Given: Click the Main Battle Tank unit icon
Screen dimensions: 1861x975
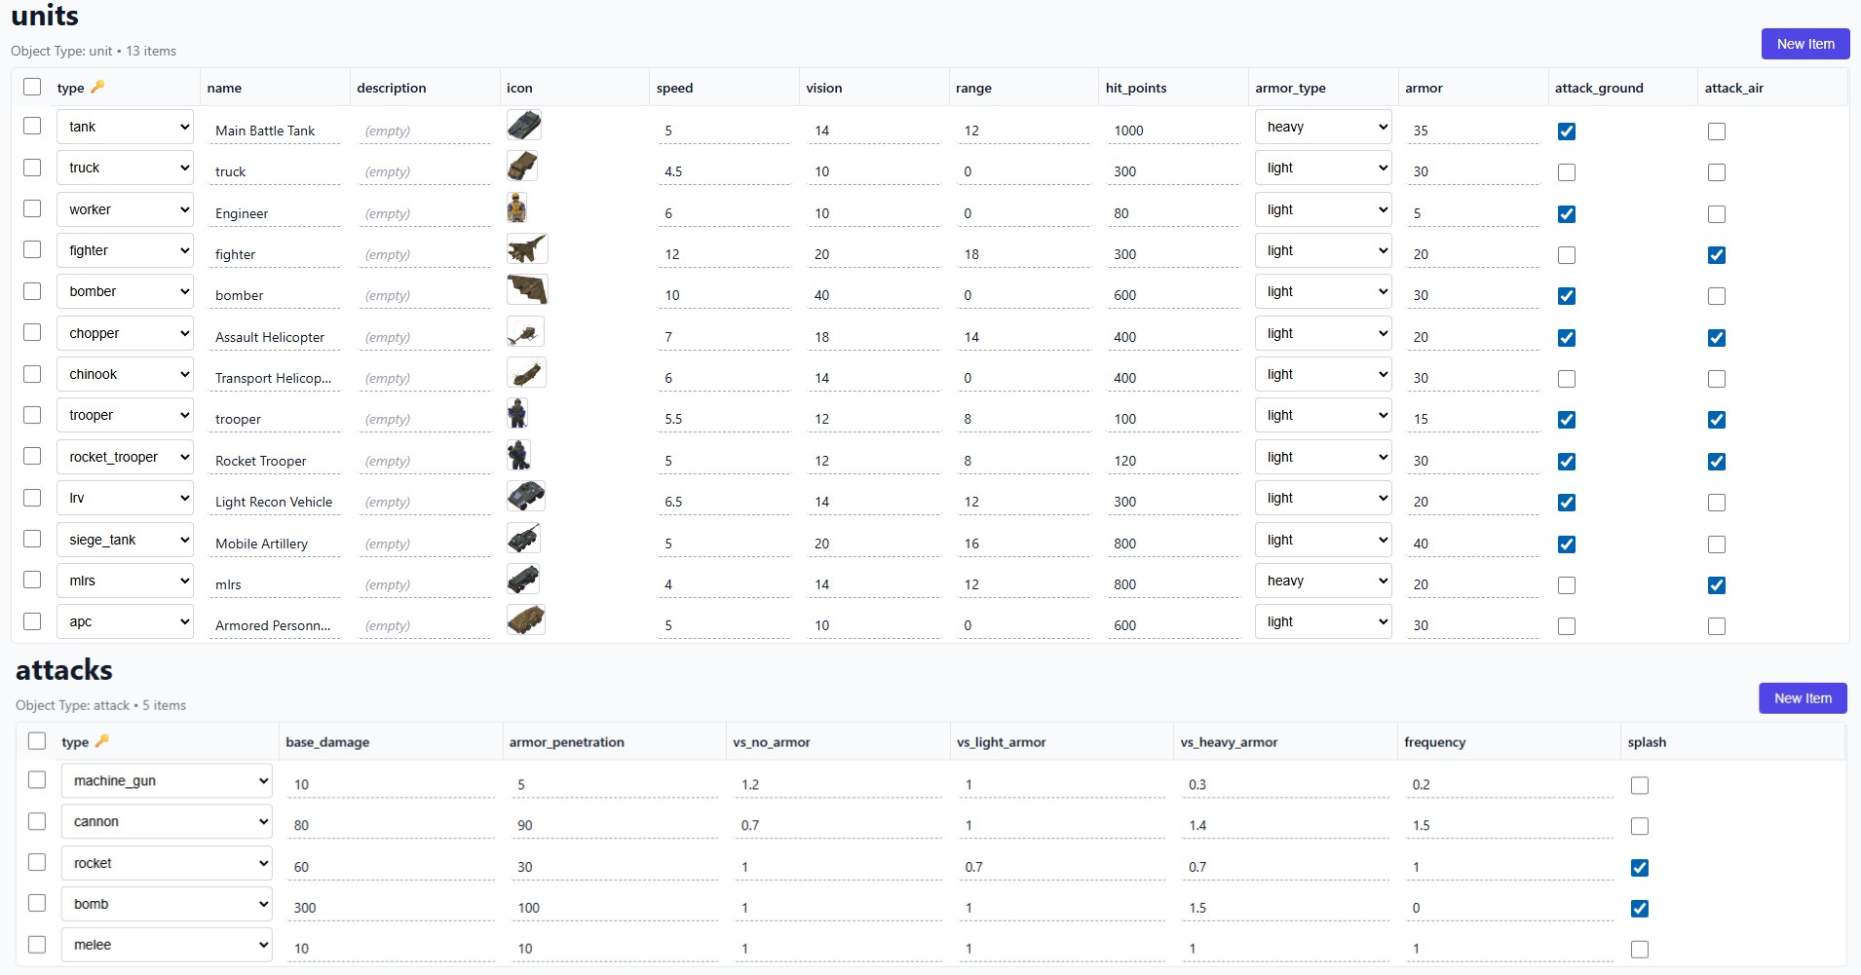Looking at the screenshot, I should [524, 126].
